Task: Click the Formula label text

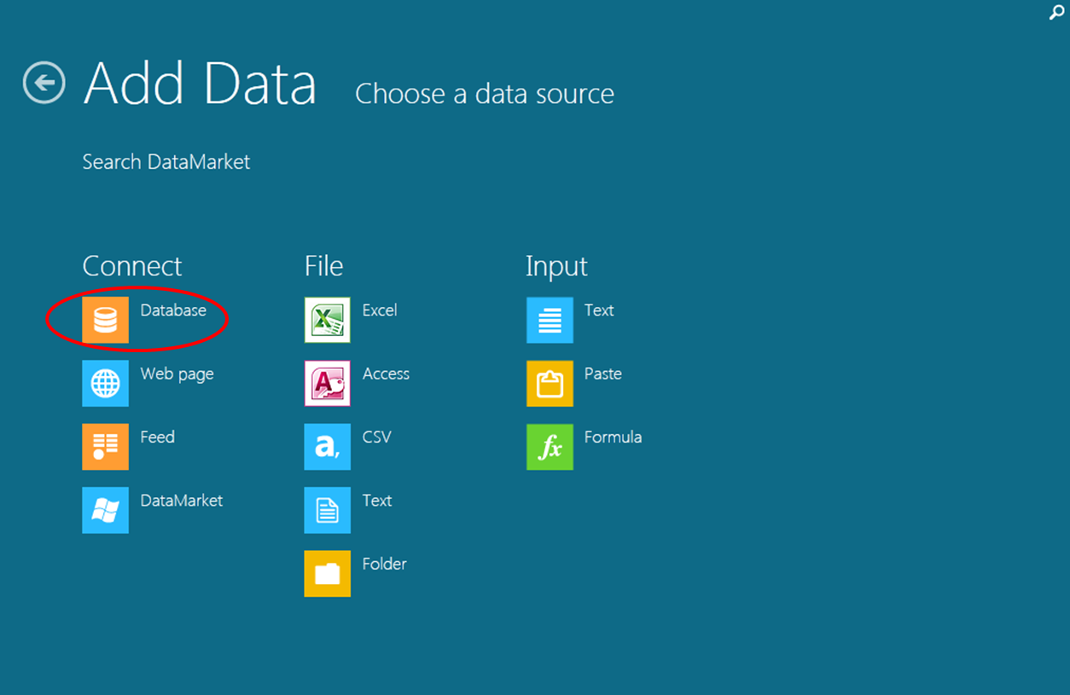Action: point(613,437)
